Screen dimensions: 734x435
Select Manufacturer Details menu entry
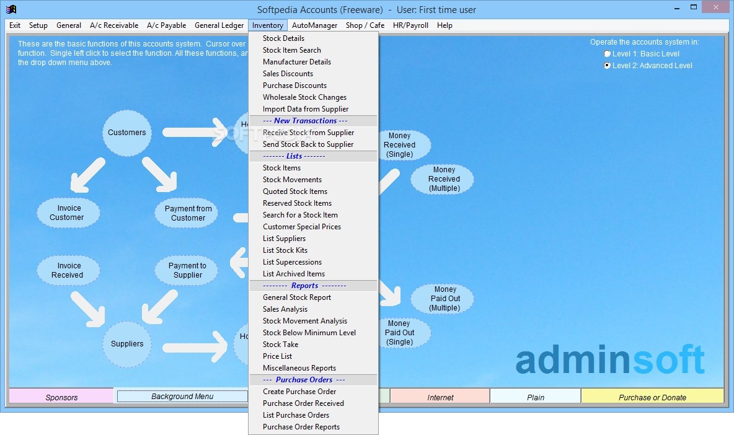pyautogui.click(x=313, y=62)
